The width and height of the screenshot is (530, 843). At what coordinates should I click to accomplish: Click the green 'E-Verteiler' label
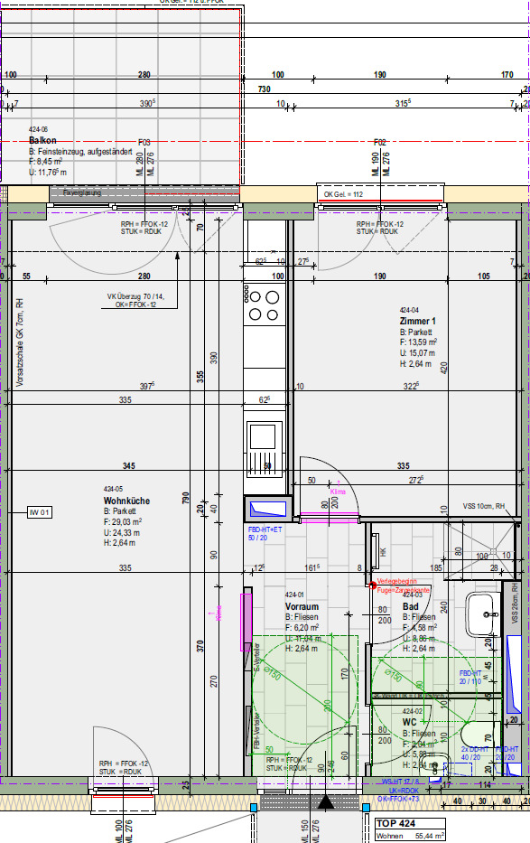(257, 657)
